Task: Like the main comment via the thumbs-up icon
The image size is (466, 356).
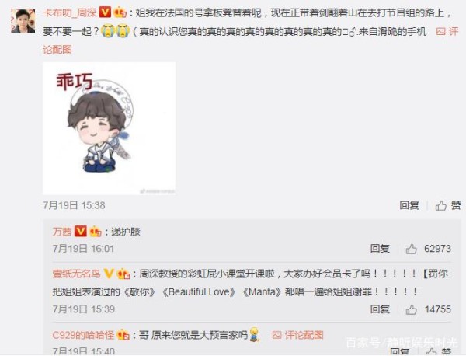Action: (x=440, y=205)
